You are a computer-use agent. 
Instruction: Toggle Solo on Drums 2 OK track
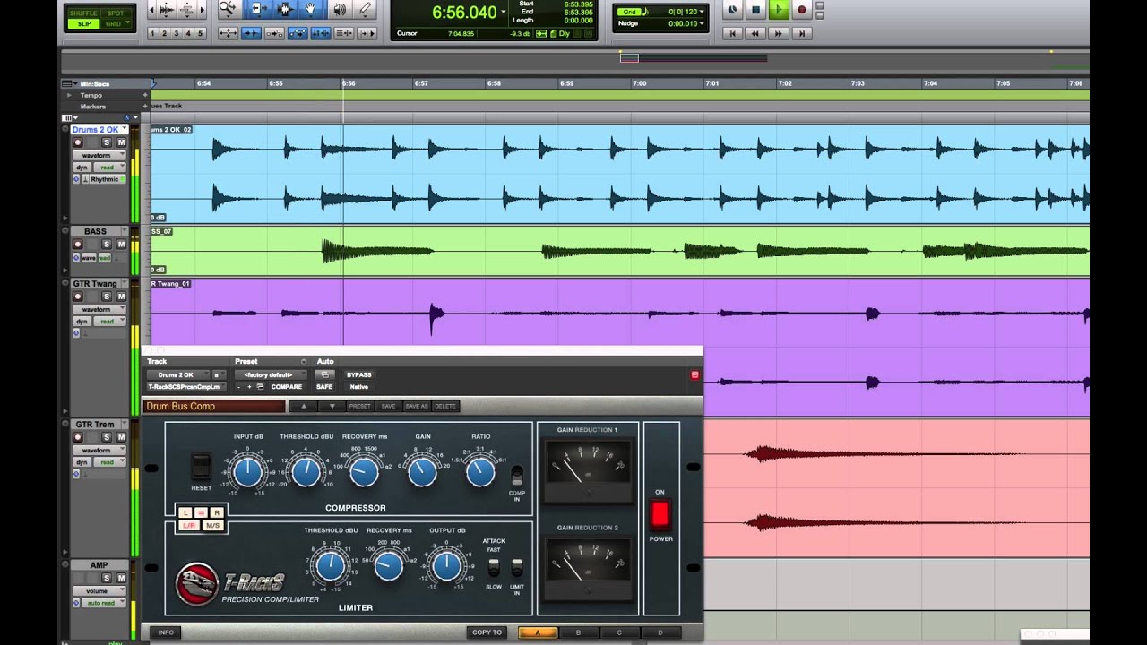[x=107, y=142]
